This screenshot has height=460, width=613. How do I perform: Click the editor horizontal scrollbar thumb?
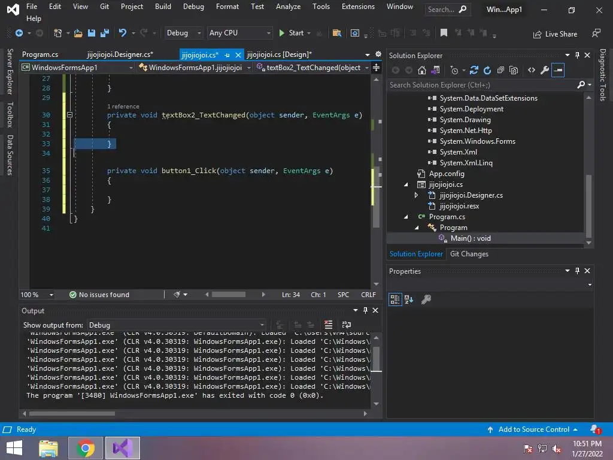click(x=229, y=295)
